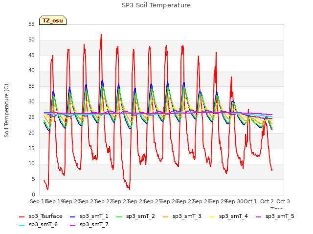Click the Oct 3 x-axis date label
The width and height of the screenshot is (313, 234).
[283, 201]
